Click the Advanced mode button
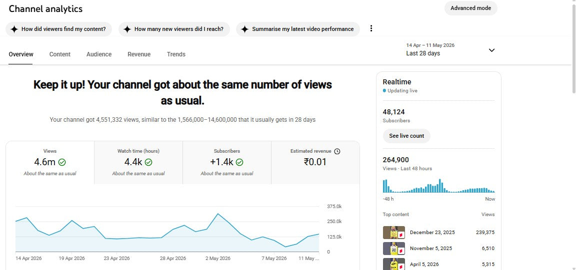The image size is (576, 270). [x=470, y=8]
